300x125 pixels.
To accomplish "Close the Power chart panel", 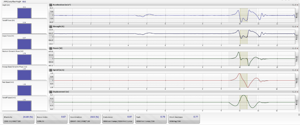I will point(297,48).
